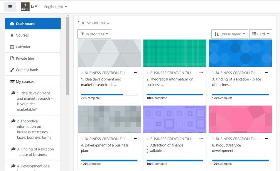This screenshot has width=280, height=171.
Task: Open course 3. Finding of a location link
Action: coord(237,82)
